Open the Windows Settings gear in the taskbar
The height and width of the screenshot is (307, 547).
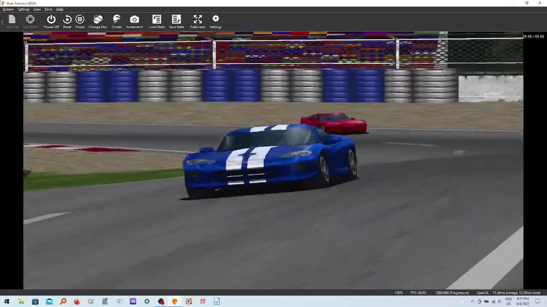pos(147,301)
